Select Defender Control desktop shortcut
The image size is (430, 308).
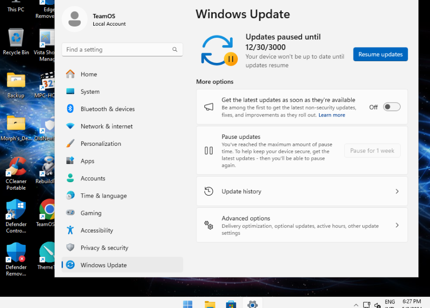tap(16, 217)
